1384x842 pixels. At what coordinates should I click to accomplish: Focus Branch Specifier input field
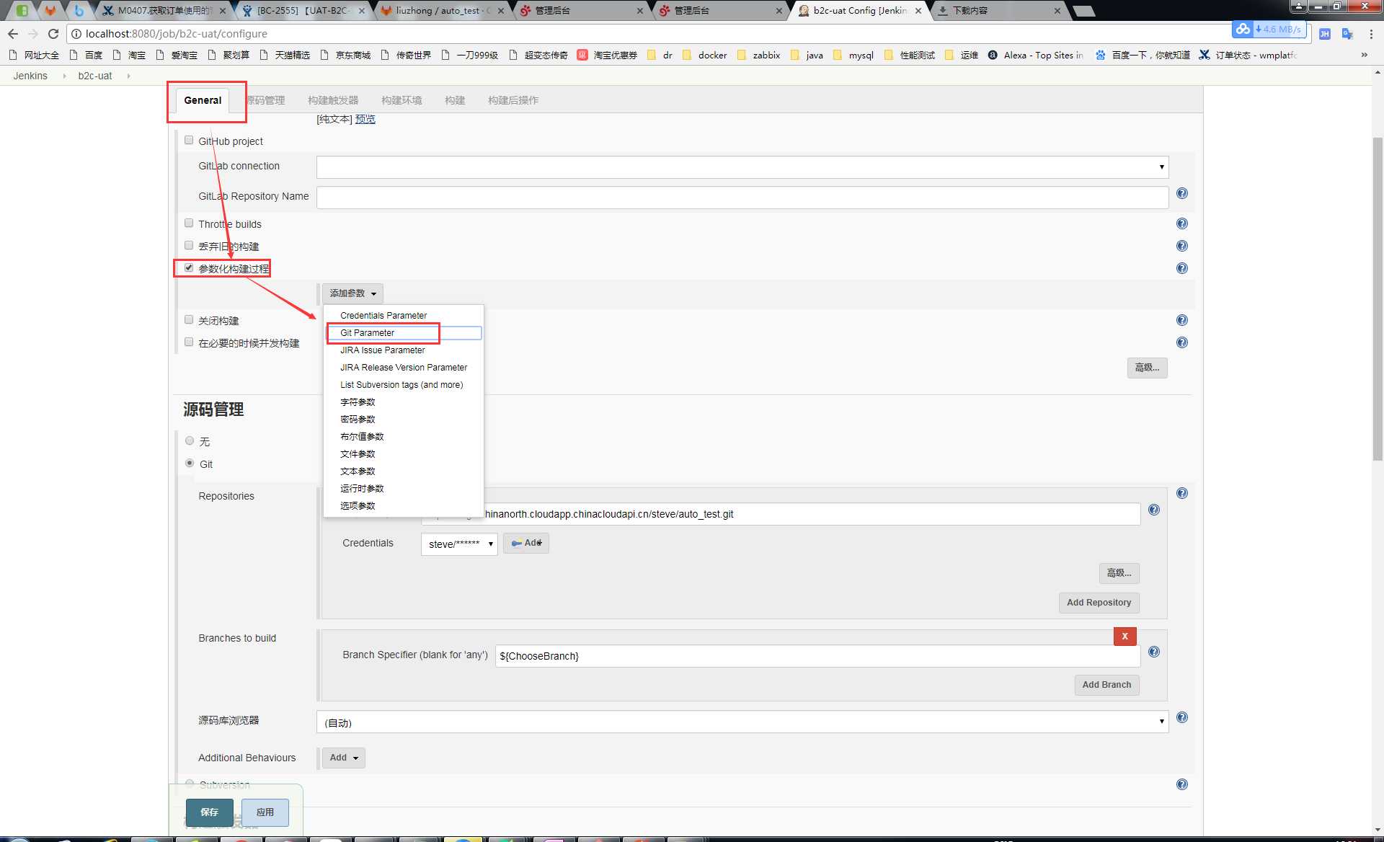pos(817,656)
